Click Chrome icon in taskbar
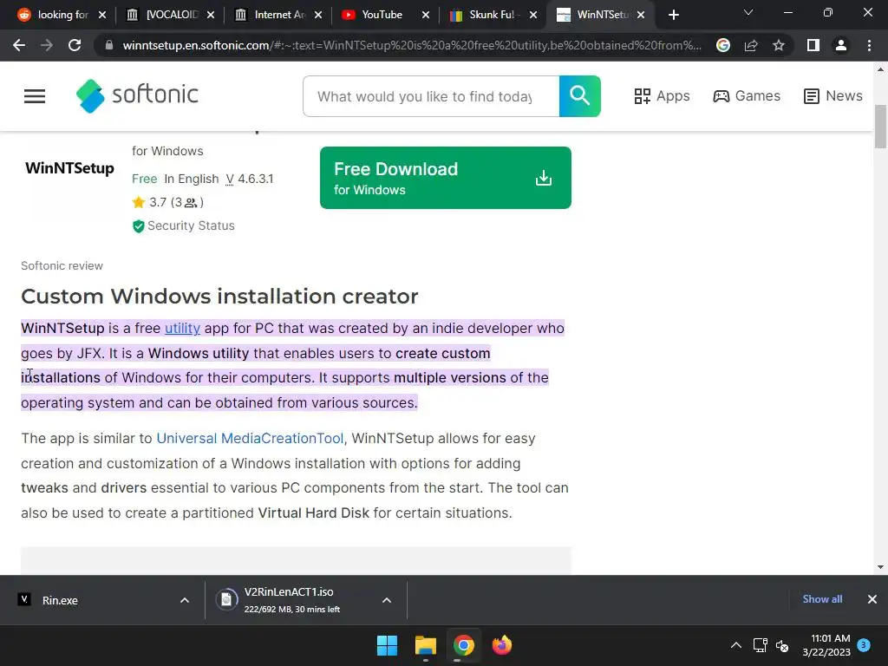The height and width of the screenshot is (666, 888). 463,645
